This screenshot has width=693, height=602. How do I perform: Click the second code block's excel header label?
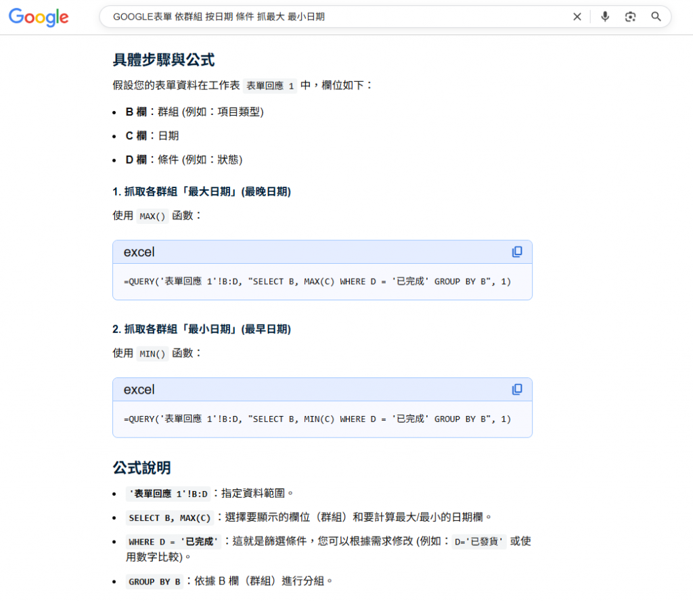pyautogui.click(x=139, y=389)
